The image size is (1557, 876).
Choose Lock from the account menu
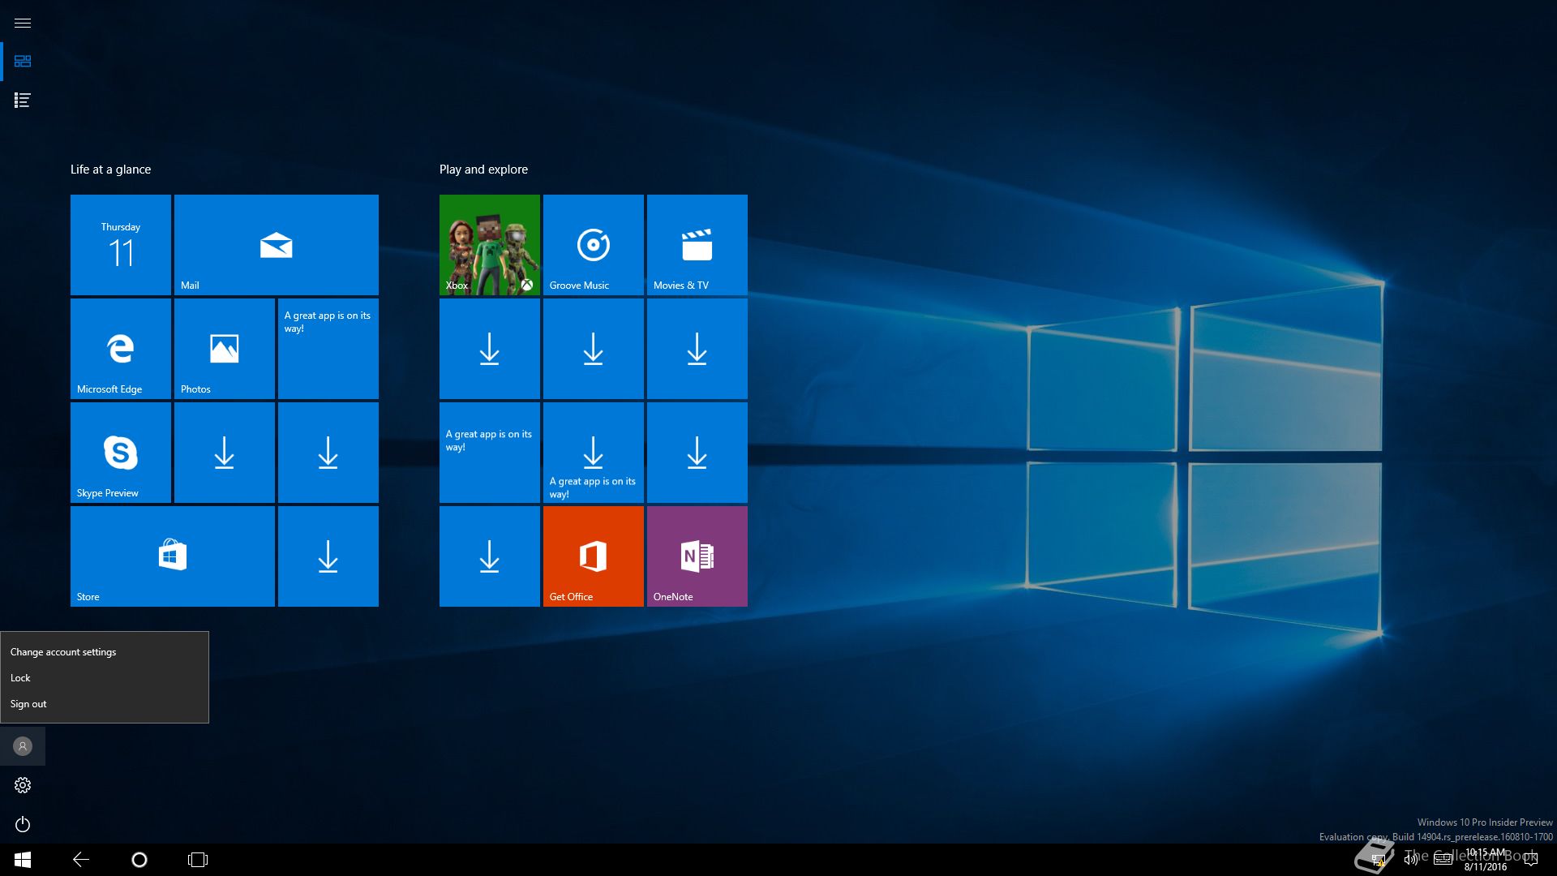click(105, 678)
